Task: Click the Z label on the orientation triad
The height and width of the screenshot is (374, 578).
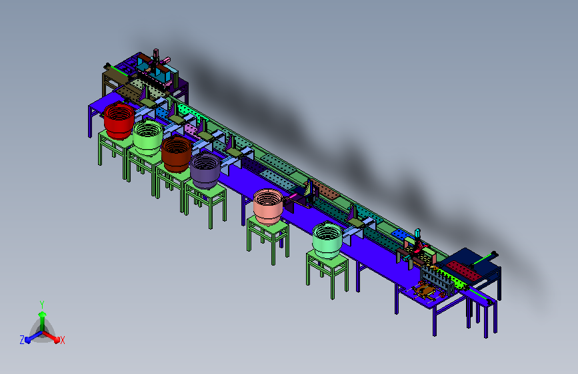Action: pyautogui.click(x=22, y=340)
